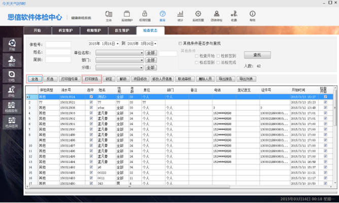The height and width of the screenshot is (203, 339).
Task: Open the 部门 dropdown
Action: (x=120, y=60)
